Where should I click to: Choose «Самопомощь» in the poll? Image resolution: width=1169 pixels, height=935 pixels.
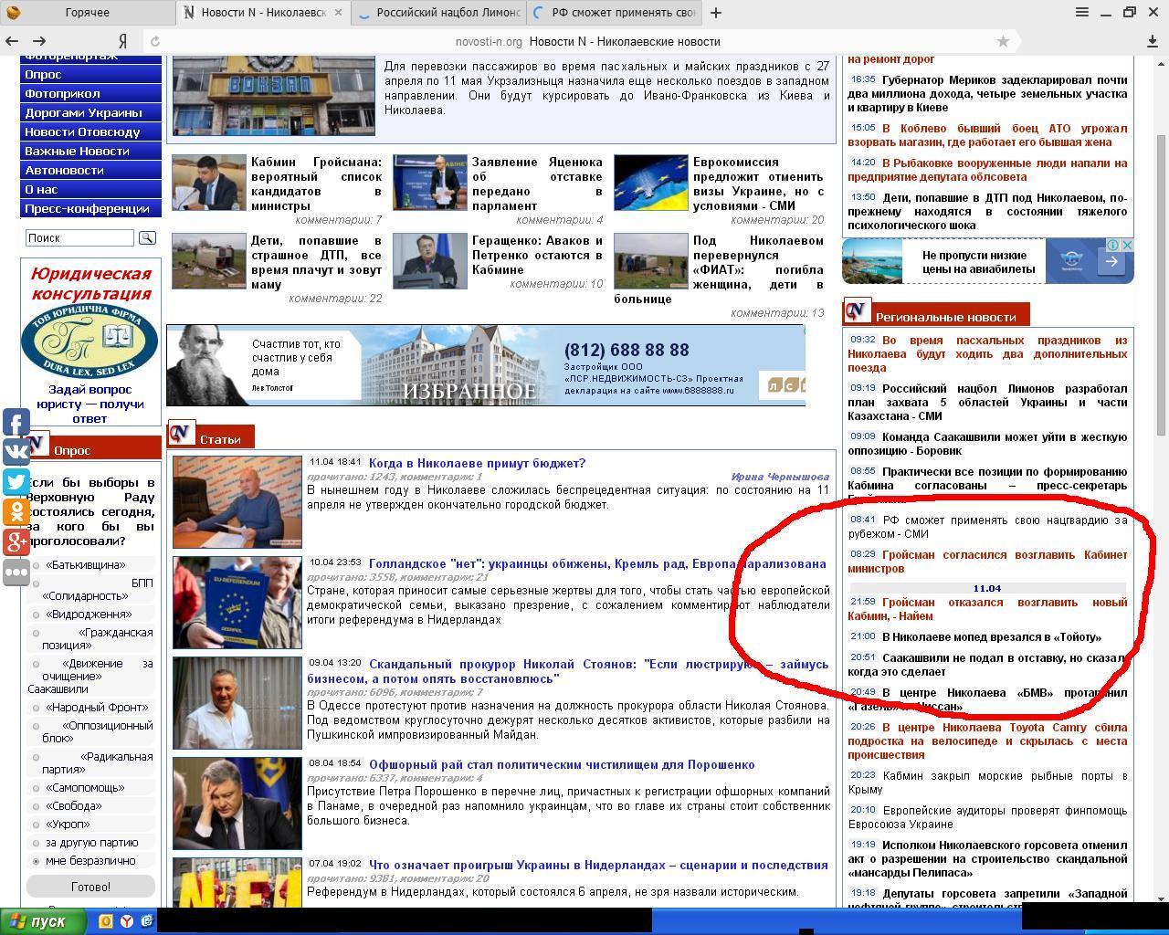click(37, 788)
